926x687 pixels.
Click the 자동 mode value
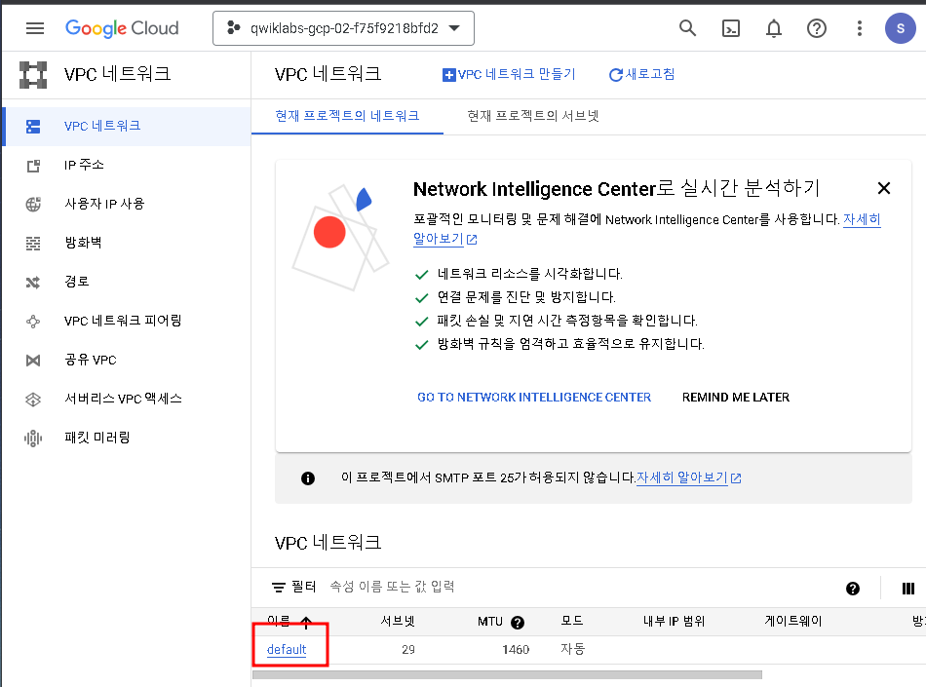coord(572,649)
